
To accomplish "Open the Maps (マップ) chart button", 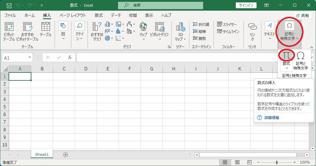I will (143, 31).
